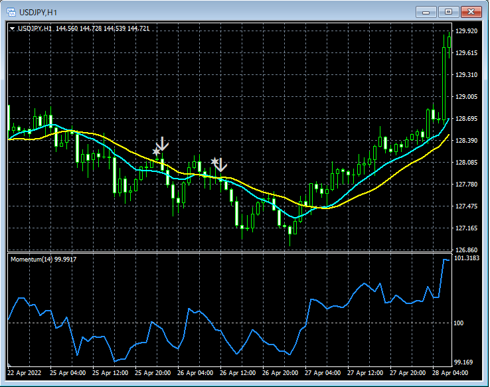Click the USDJPY,H1 chart window icon
This screenshot has height=387, width=490.
[x=11, y=12]
